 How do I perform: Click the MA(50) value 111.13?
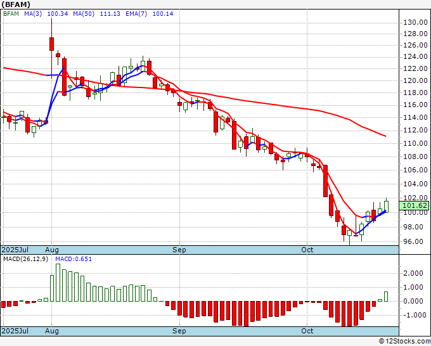tap(110, 14)
